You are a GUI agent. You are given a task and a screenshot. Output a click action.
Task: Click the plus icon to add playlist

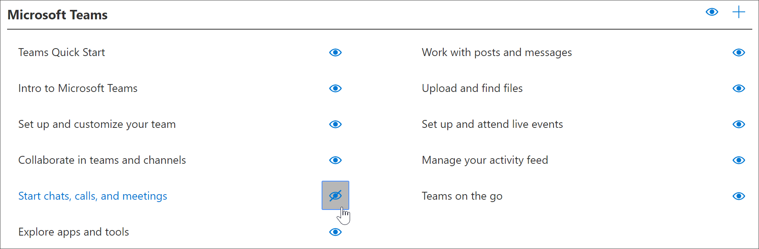738,12
